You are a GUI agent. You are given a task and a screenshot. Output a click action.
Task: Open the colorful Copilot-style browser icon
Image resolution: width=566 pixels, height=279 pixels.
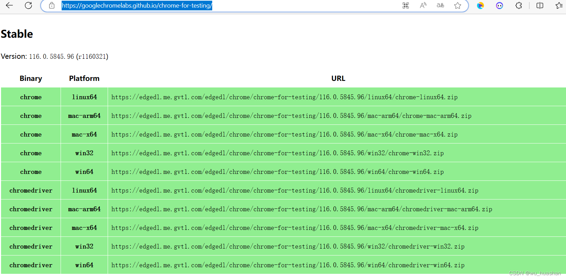point(480,6)
